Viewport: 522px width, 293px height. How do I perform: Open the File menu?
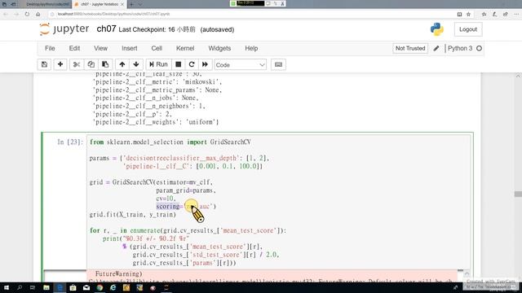[50, 49]
